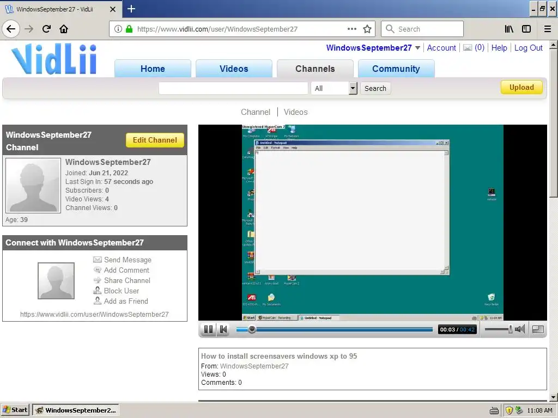Click the page scrollbar down arrow

point(553,397)
